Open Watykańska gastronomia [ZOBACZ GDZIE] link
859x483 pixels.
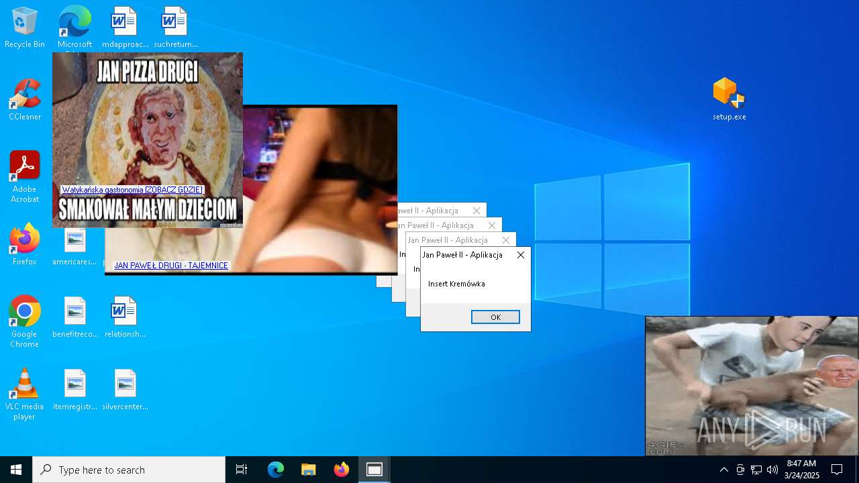point(132,190)
